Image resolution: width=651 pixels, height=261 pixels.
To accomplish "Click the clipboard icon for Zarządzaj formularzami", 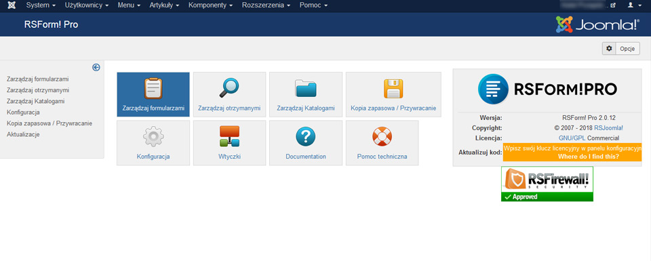I will coord(153,88).
